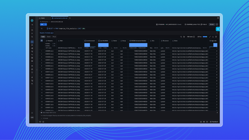Click the DICOM Accession Number histogram
Image resolution: width=249 pixels, height=140 pixels.
point(138,45)
